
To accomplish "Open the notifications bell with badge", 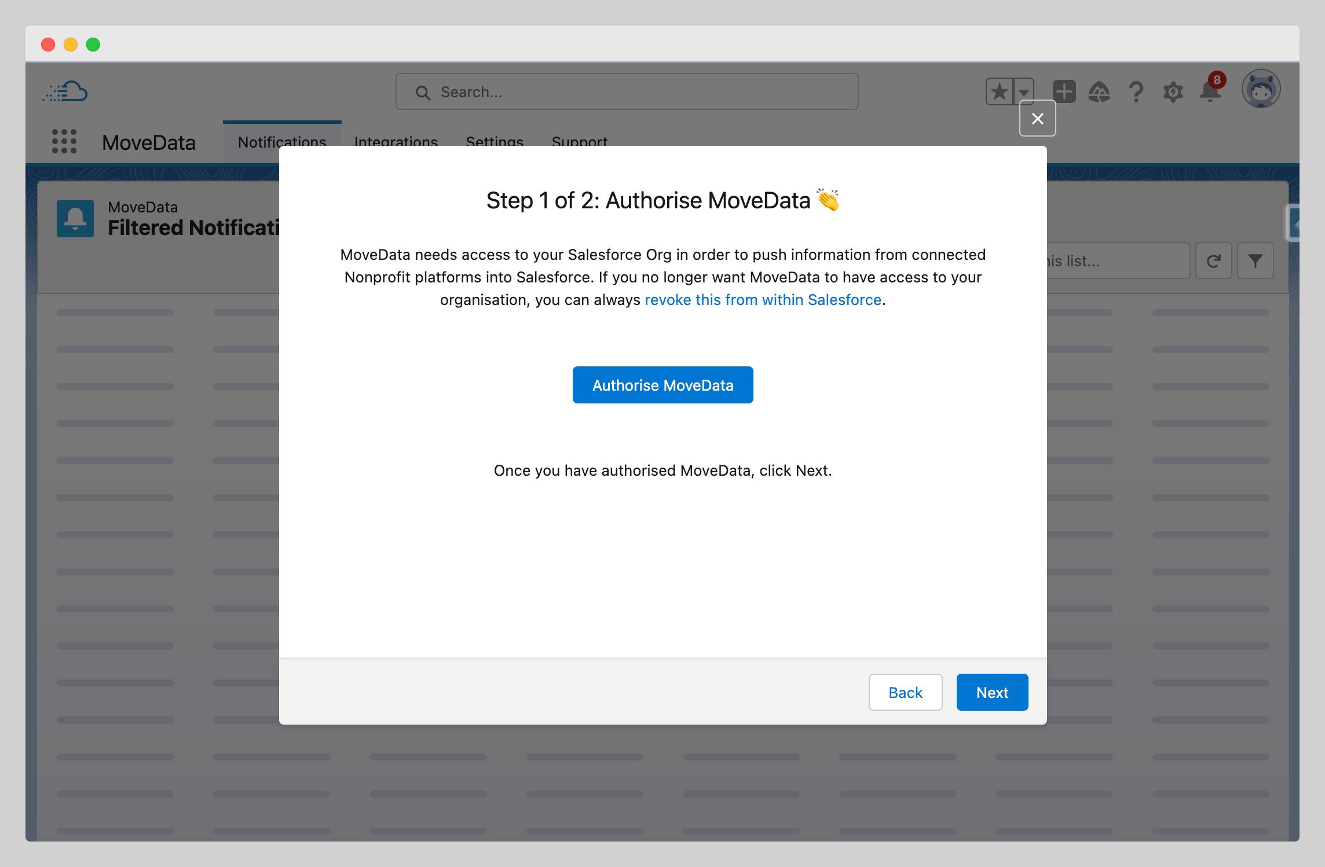I will coord(1210,91).
